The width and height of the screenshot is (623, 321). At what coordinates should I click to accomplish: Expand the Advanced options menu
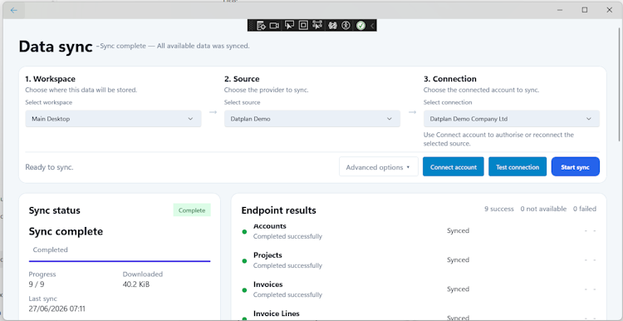(379, 166)
